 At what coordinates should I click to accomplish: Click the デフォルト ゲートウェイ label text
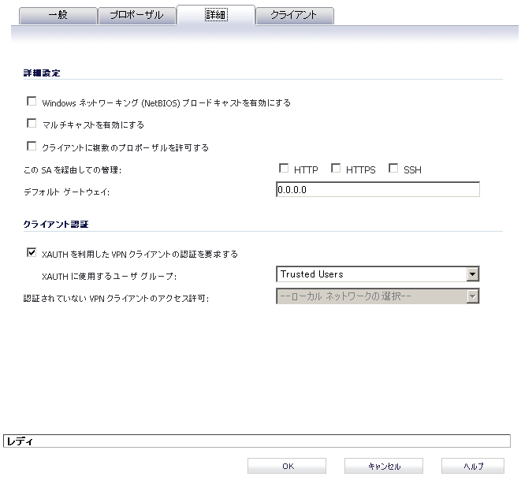66,192
